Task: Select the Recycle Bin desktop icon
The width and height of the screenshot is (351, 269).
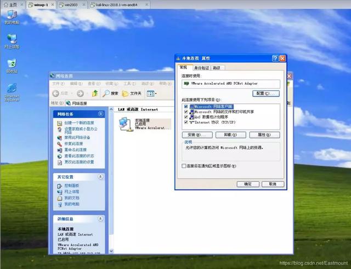Action: [12, 64]
